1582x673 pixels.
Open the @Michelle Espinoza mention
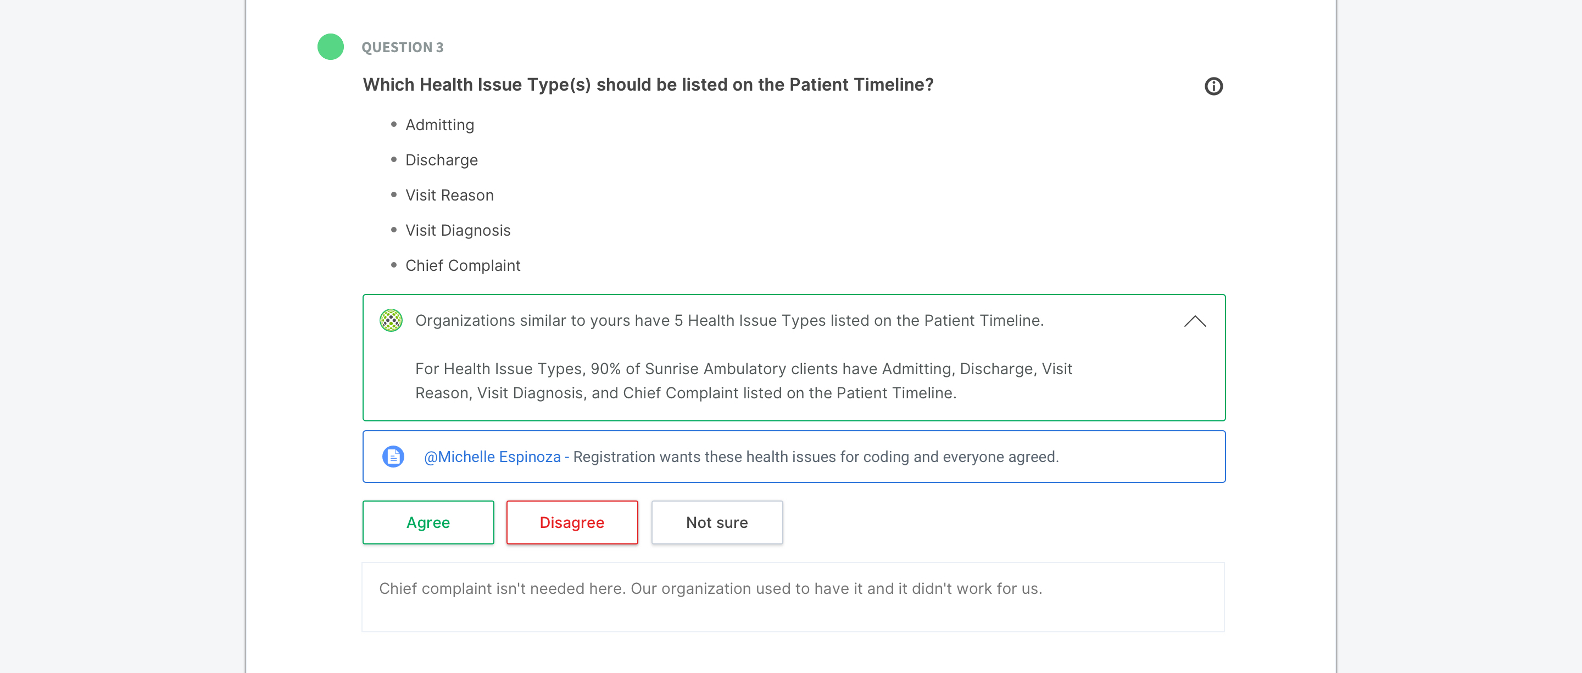[492, 457]
